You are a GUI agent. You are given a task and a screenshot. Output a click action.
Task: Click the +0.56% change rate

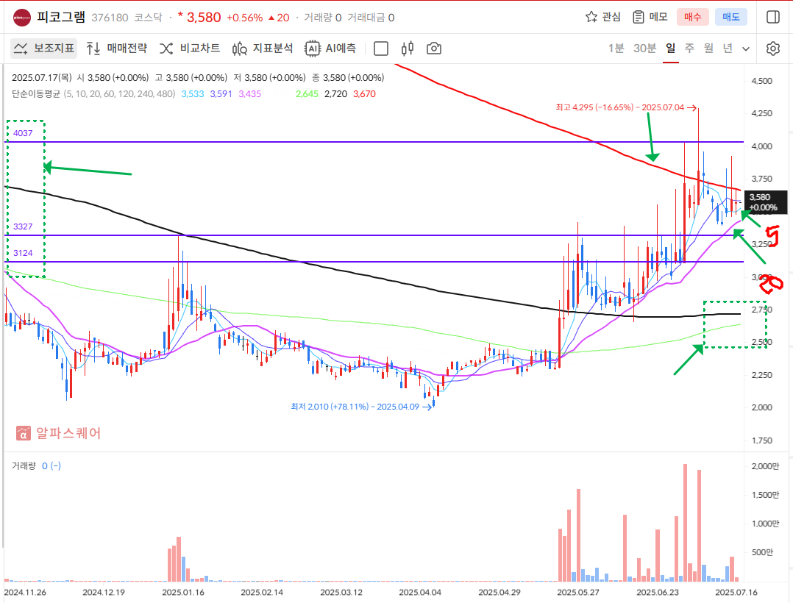click(x=245, y=18)
